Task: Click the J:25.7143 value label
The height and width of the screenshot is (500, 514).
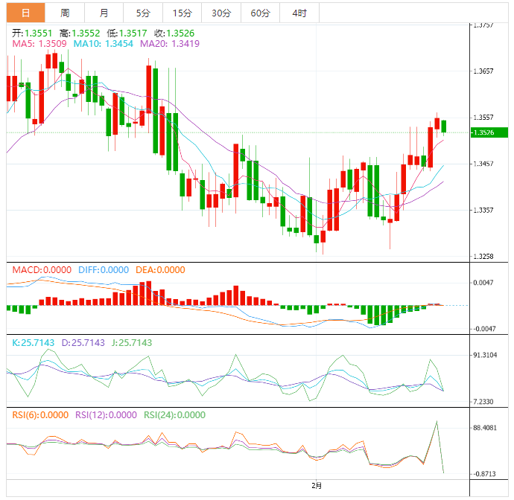Action: click(132, 342)
